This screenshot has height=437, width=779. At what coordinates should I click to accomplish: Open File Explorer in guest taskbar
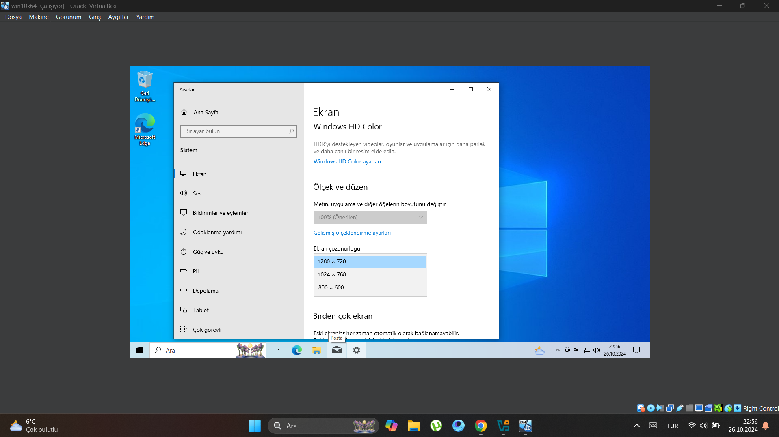coord(317,350)
